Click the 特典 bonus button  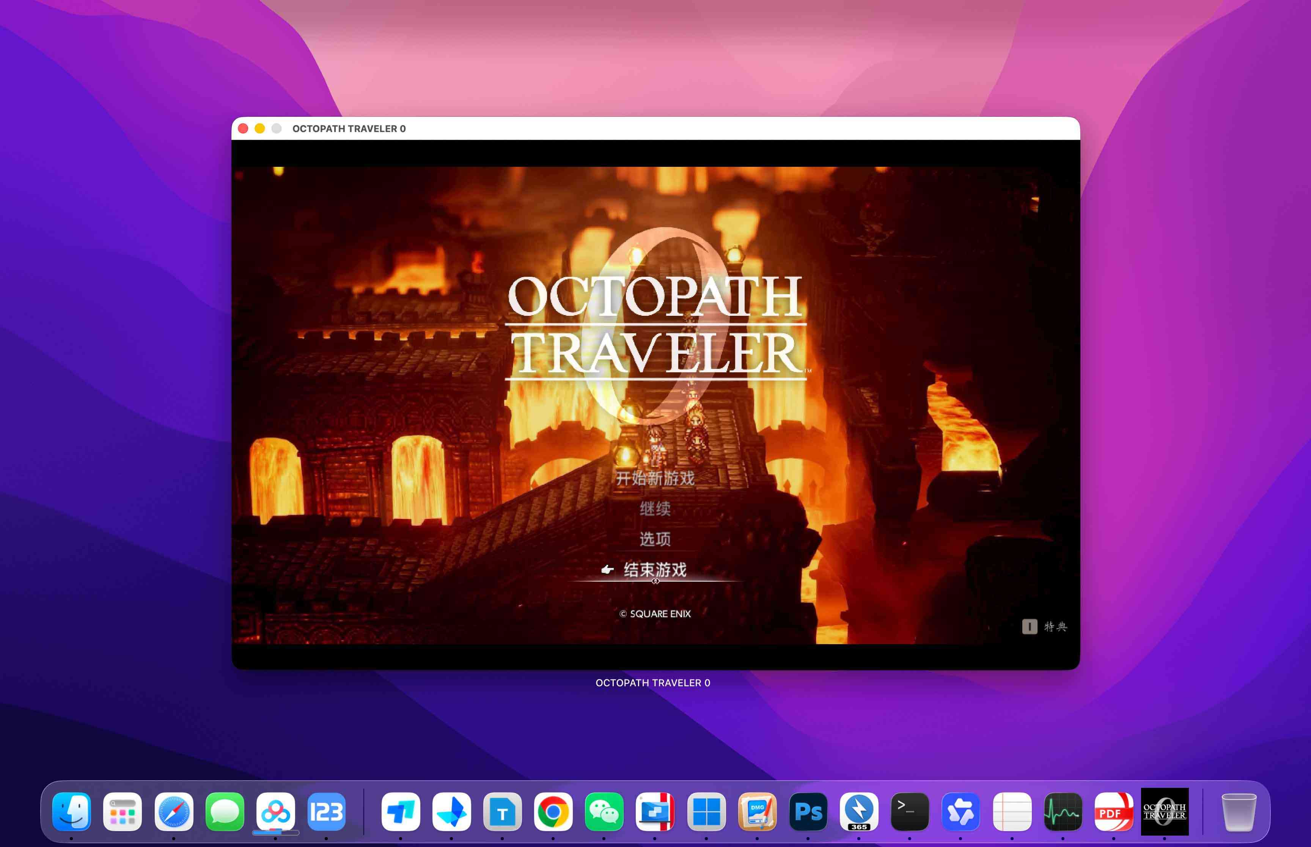1044,626
